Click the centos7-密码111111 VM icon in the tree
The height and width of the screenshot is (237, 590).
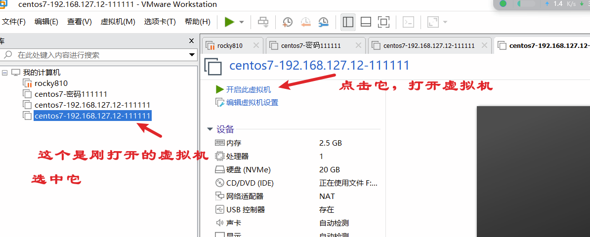(28, 94)
